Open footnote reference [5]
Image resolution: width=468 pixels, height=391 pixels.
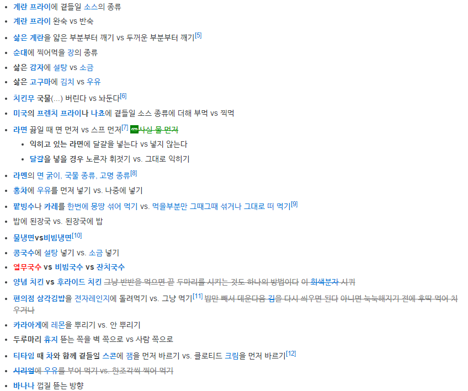[x=198, y=36]
